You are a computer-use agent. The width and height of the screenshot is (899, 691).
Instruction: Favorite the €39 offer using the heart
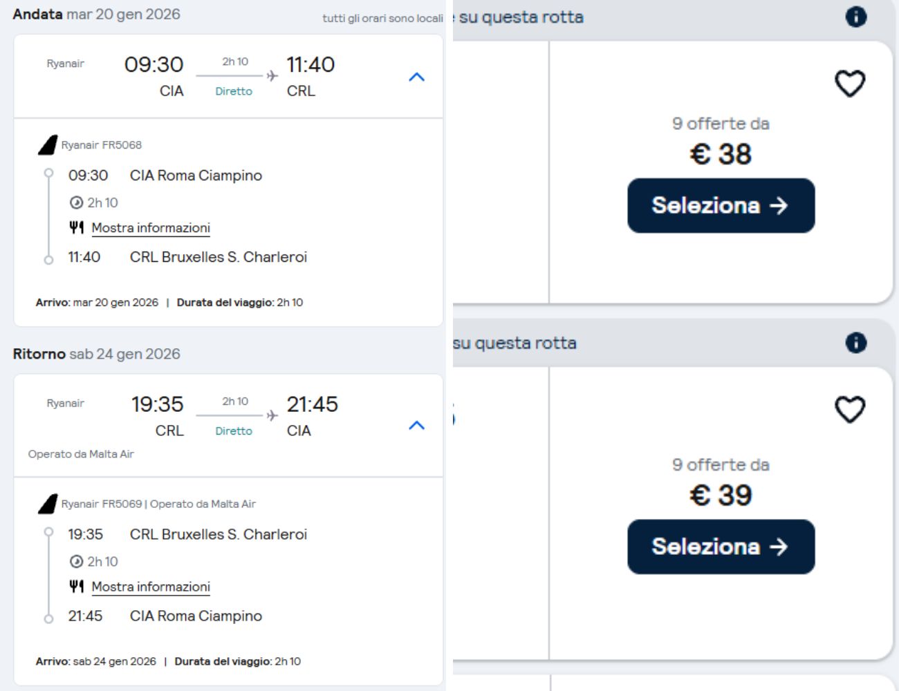(850, 409)
